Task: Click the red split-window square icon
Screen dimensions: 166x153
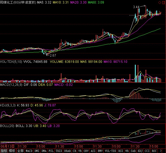Action: [164, 2]
